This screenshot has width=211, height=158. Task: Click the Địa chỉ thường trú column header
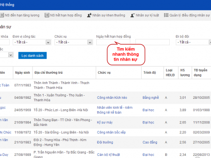[x=48, y=72]
